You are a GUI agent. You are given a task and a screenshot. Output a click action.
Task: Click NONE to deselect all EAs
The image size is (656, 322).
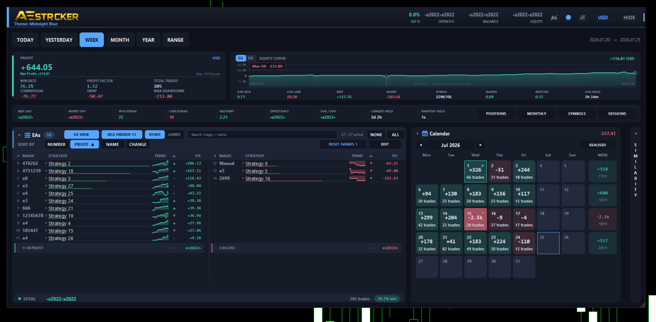376,135
